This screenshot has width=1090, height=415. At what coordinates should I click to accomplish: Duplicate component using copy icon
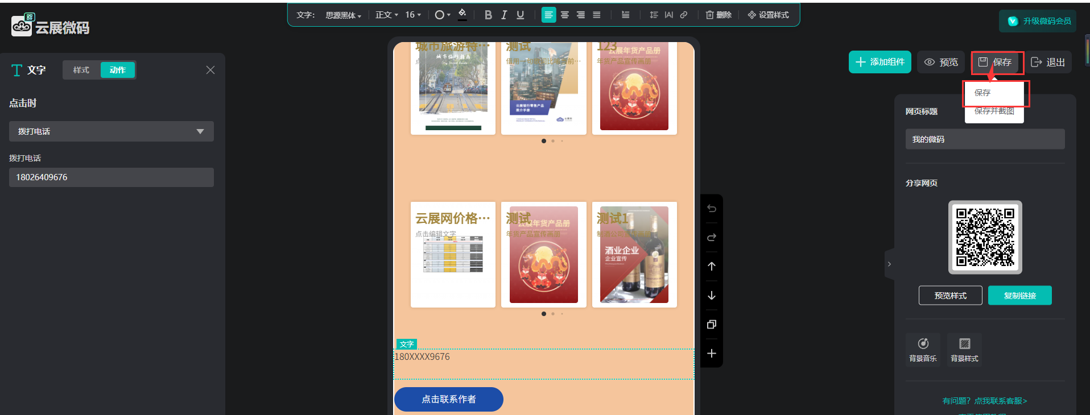(711, 325)
